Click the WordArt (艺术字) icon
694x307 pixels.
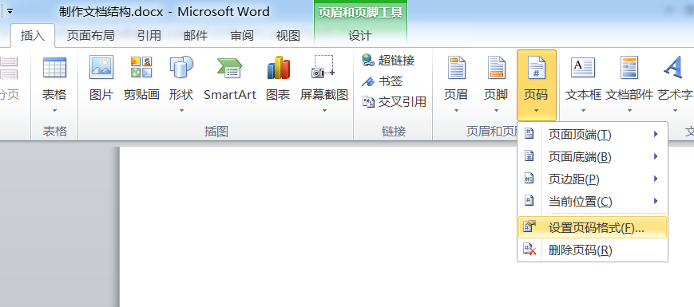point(672,67)
